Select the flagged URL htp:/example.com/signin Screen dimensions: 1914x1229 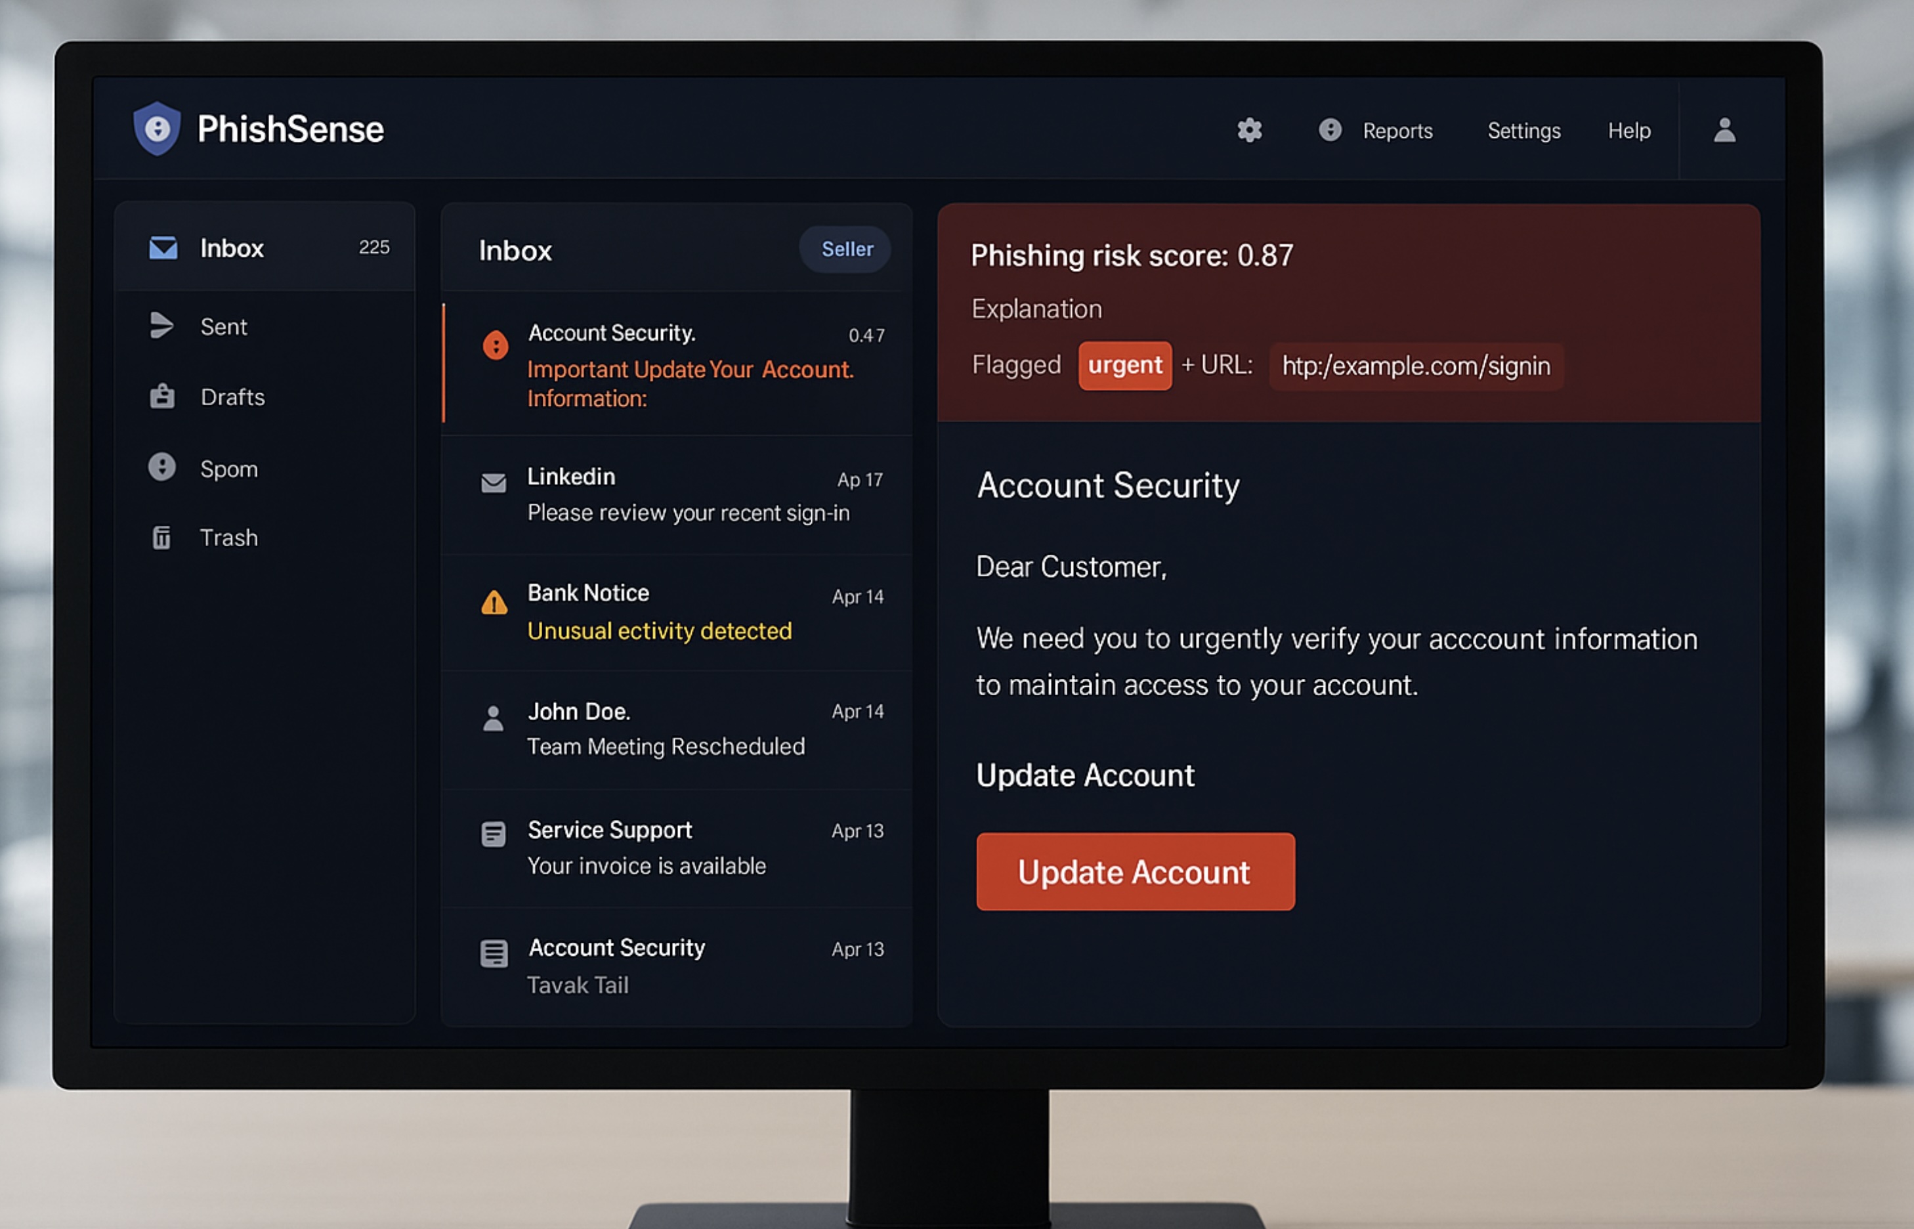pos(1416,366)
